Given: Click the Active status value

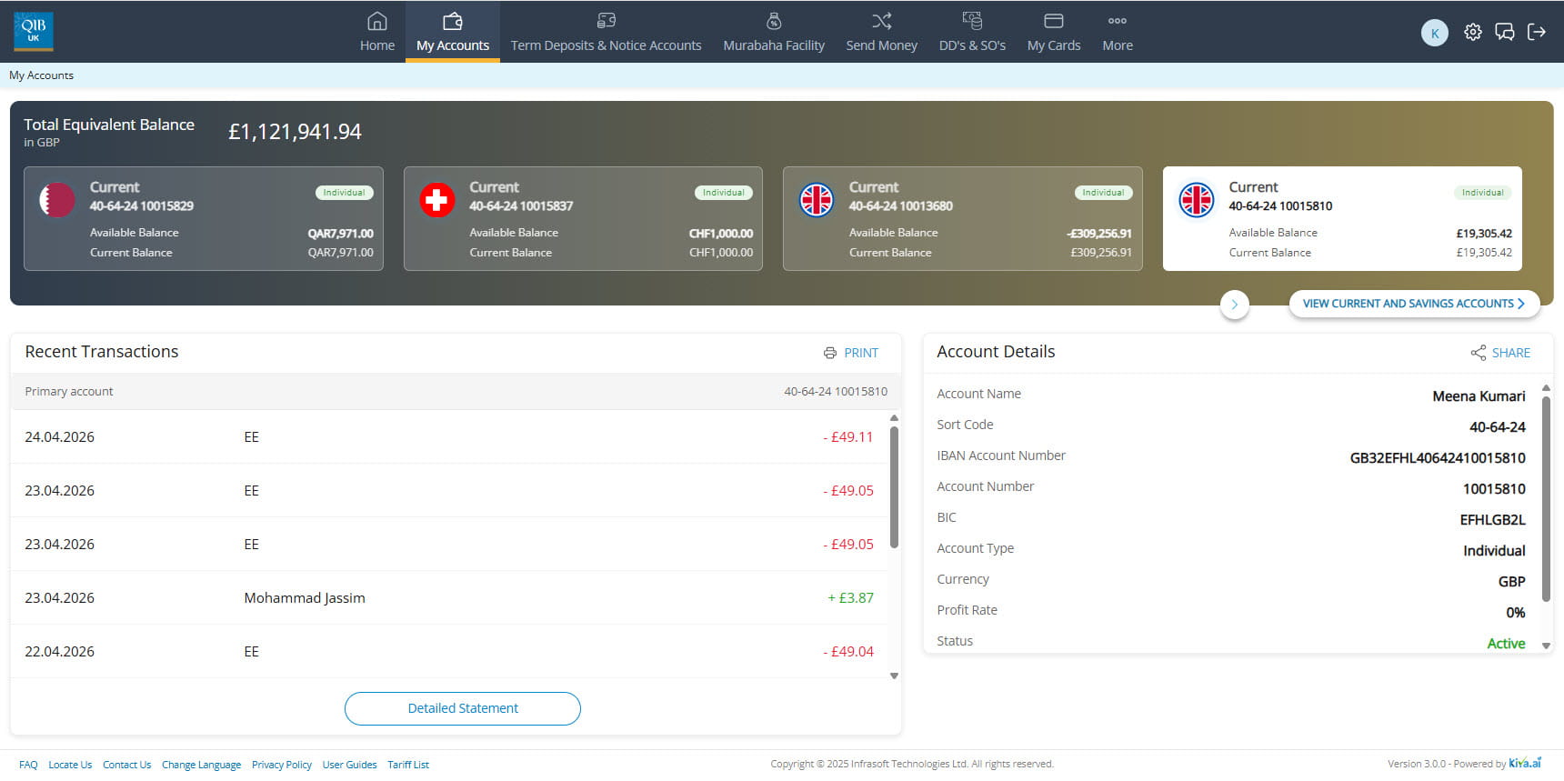Looking at the screenshot, I should tap(1506, 644).
